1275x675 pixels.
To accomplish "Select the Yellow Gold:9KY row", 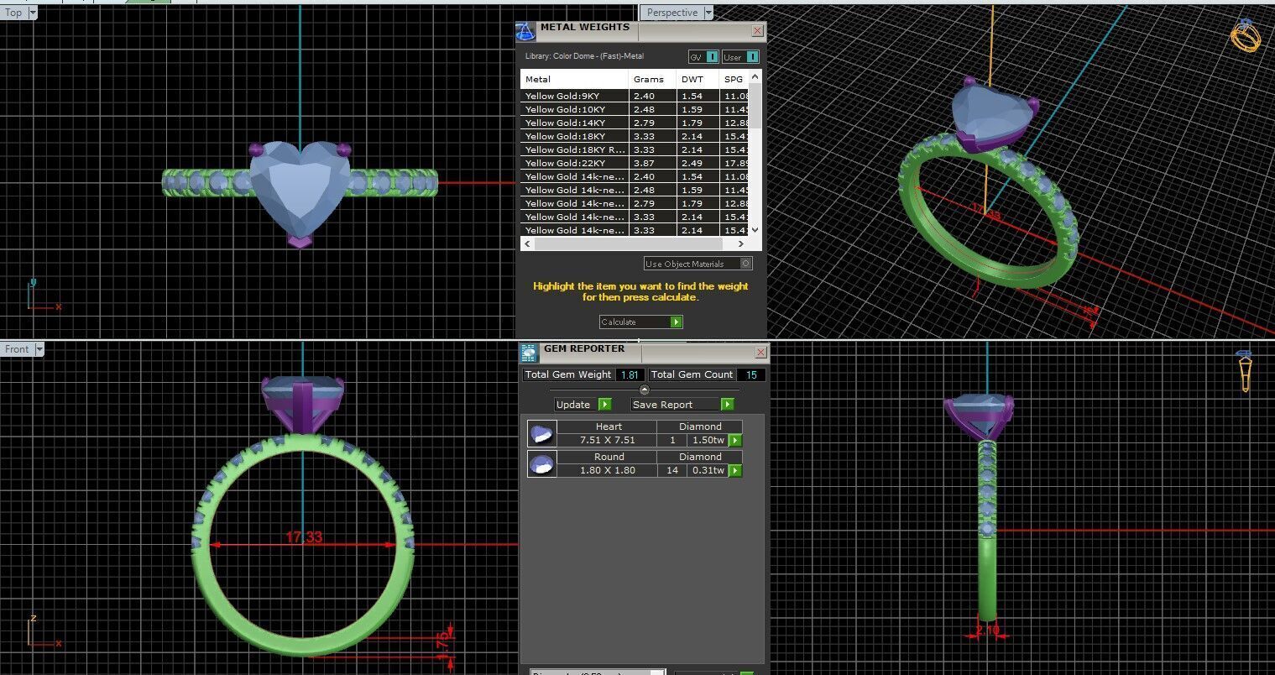I will (x=635, y=96).
